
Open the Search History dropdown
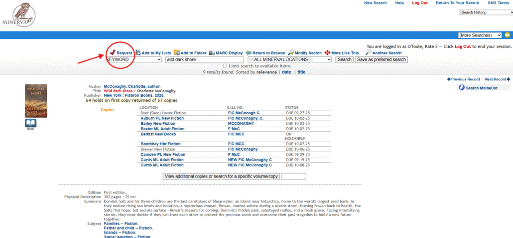click(x=485, y=12)
